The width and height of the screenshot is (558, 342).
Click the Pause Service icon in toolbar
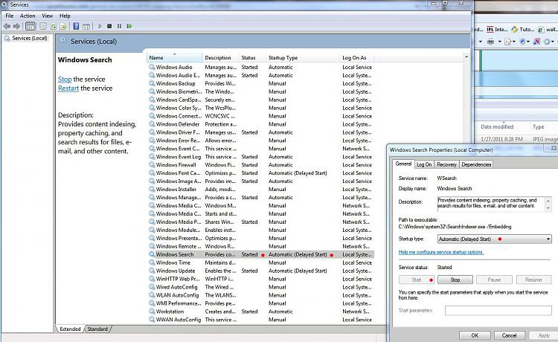point(119,26)
